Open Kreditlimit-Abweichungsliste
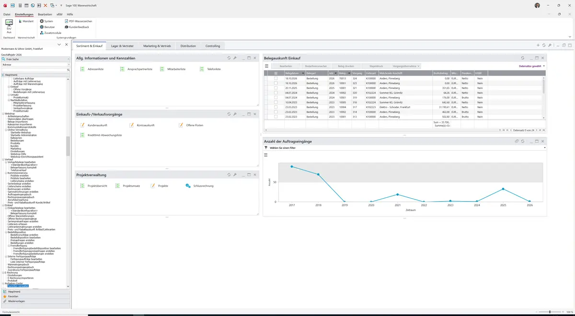 [x=101, y=135]
